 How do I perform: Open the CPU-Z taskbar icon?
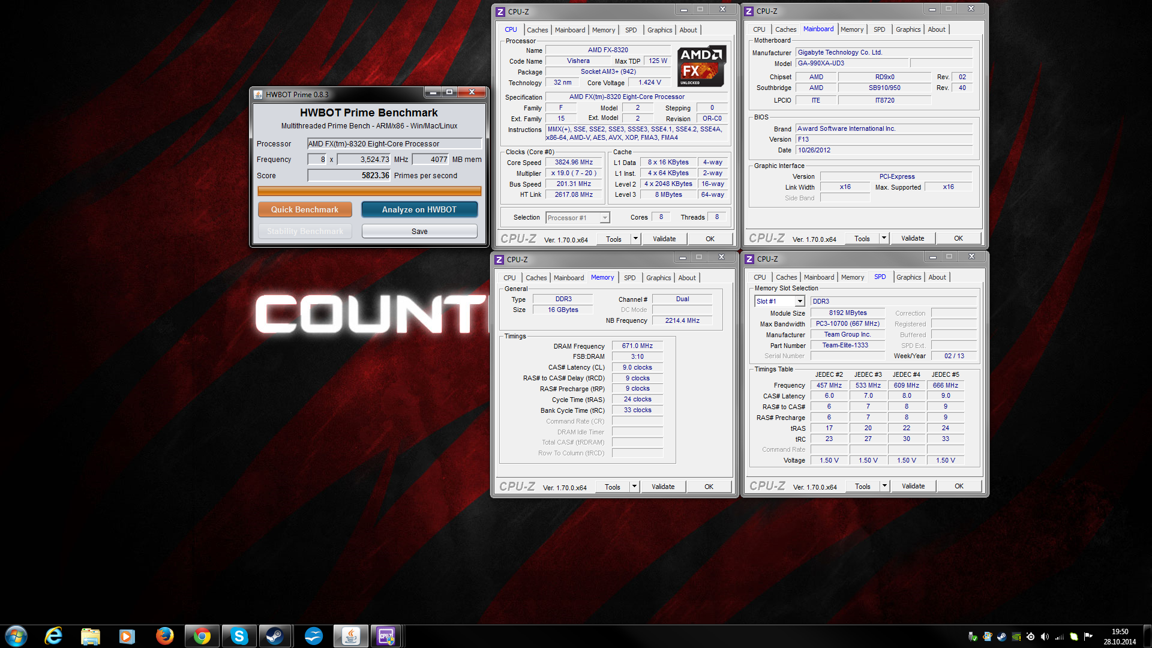coord(385,636)
